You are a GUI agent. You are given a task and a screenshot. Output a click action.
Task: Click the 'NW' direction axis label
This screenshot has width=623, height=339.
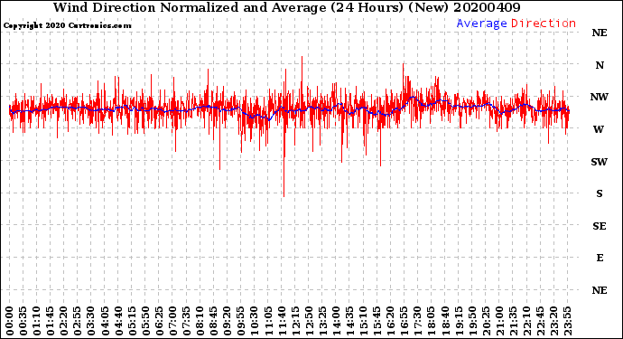(x=600, y=97)
